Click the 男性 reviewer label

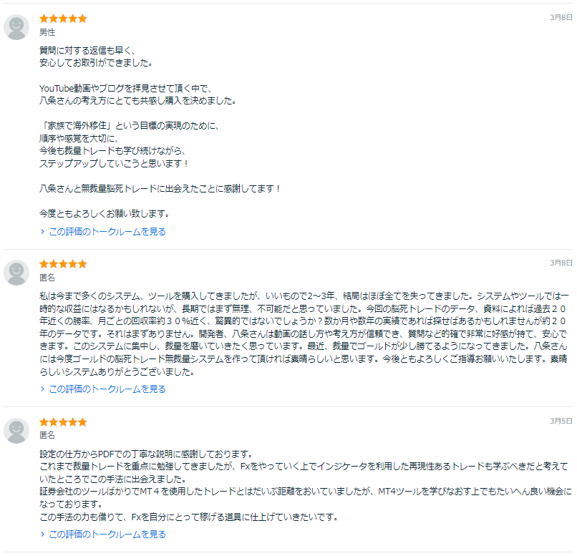tap(47, 32)
